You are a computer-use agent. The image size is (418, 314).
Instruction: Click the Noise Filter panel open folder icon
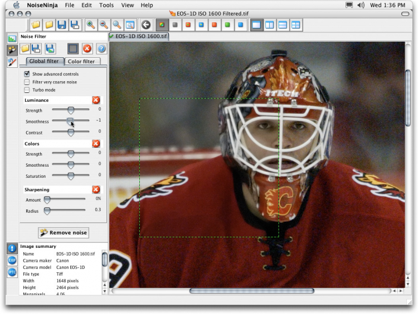pos(25,49)
